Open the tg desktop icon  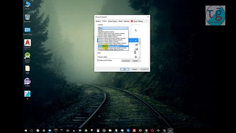(27, 95)
